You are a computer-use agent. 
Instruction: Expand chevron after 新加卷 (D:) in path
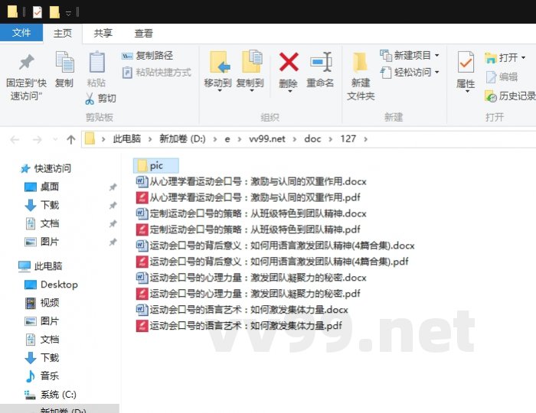(x=214, y=139)
